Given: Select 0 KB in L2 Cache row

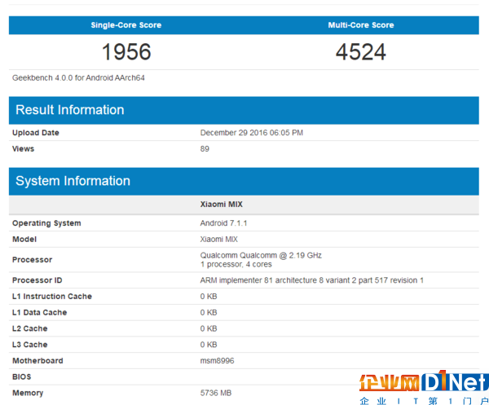Looking at the screenshot, I should (209, 328).
